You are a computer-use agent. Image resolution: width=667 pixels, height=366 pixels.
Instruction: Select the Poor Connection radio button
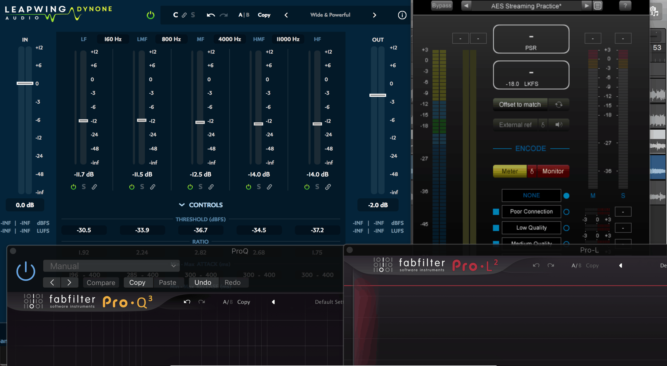click(566, 212)
